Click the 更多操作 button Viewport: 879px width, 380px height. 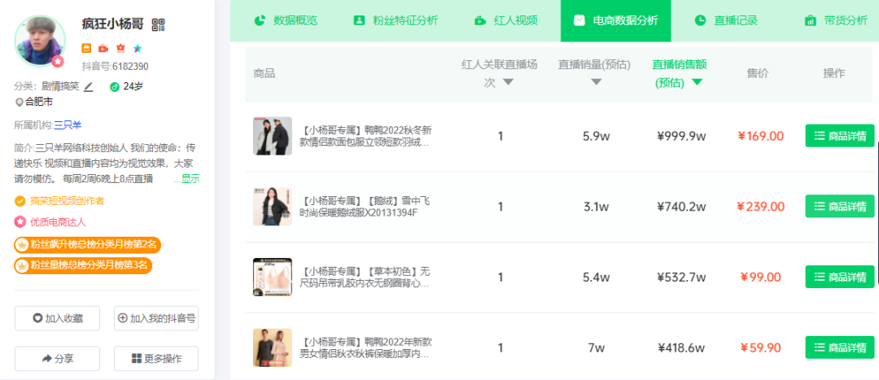point(155,358)
